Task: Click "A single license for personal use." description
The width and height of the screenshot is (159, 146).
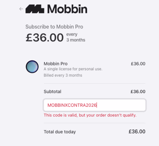Action: (73, 69)
